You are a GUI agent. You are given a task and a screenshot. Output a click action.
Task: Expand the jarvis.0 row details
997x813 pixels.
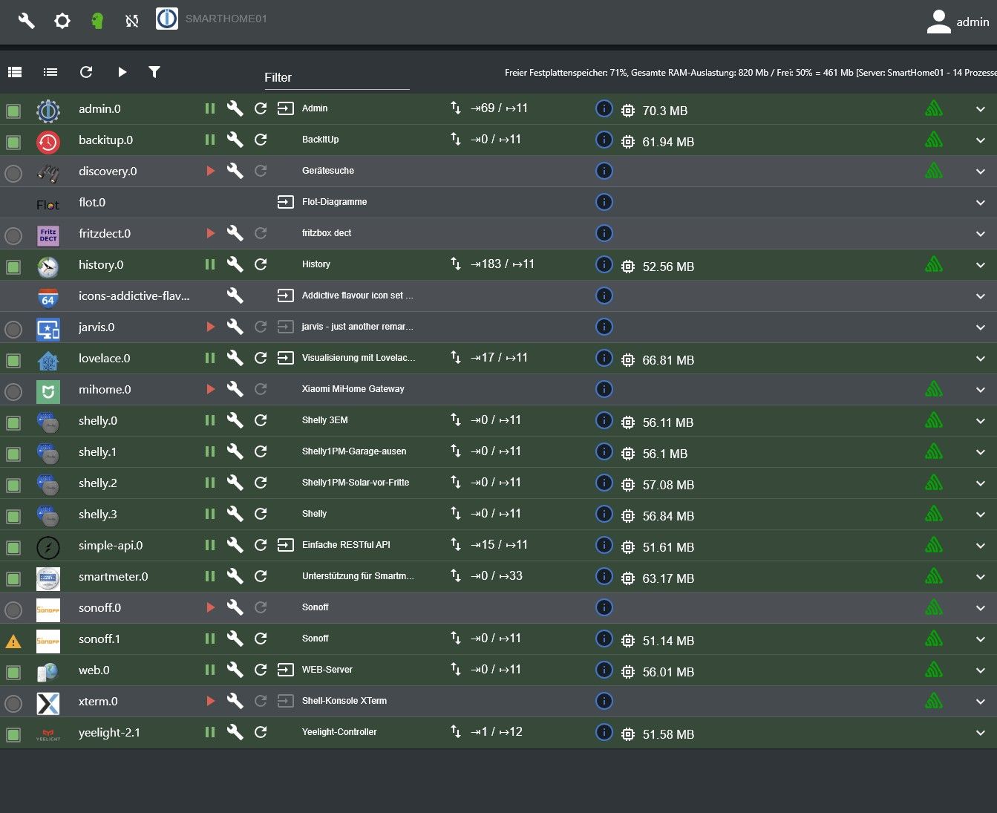click(x=980, y=327)
